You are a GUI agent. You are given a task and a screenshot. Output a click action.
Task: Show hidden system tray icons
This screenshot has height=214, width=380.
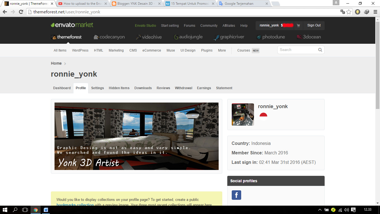click(x=320, y=210)
